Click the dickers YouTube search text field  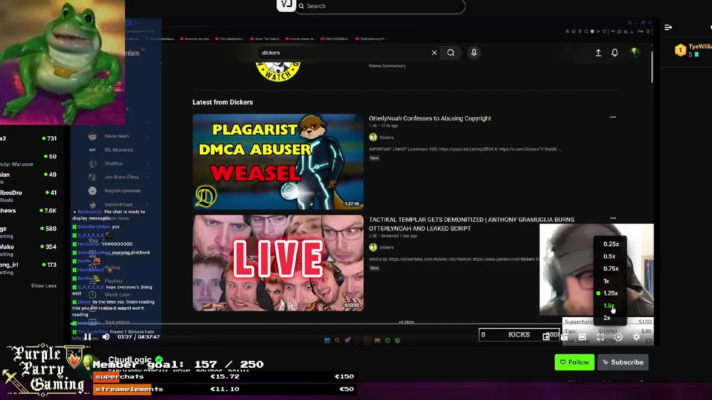(x=342, y=53)
